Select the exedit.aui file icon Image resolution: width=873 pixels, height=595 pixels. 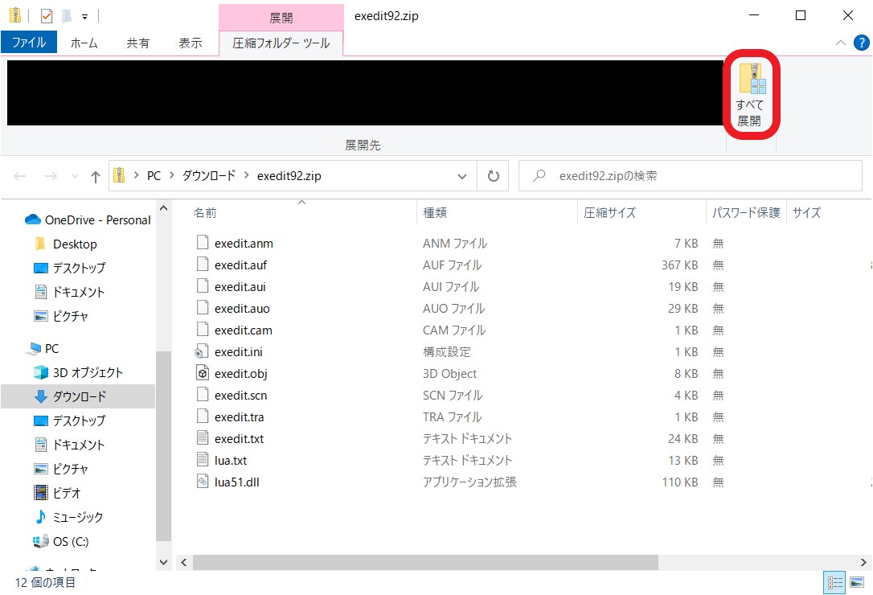click(203, 285)
